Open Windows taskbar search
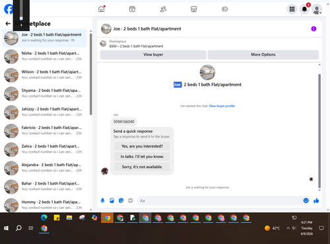330x244 pixels. point(18,228)
